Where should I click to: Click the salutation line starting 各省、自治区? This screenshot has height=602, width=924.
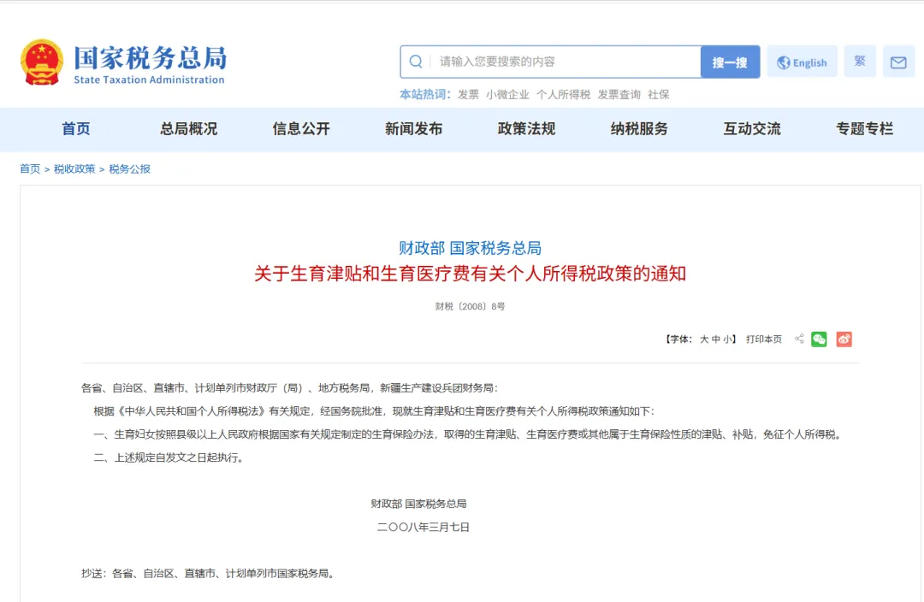click(x=291, y=388)
